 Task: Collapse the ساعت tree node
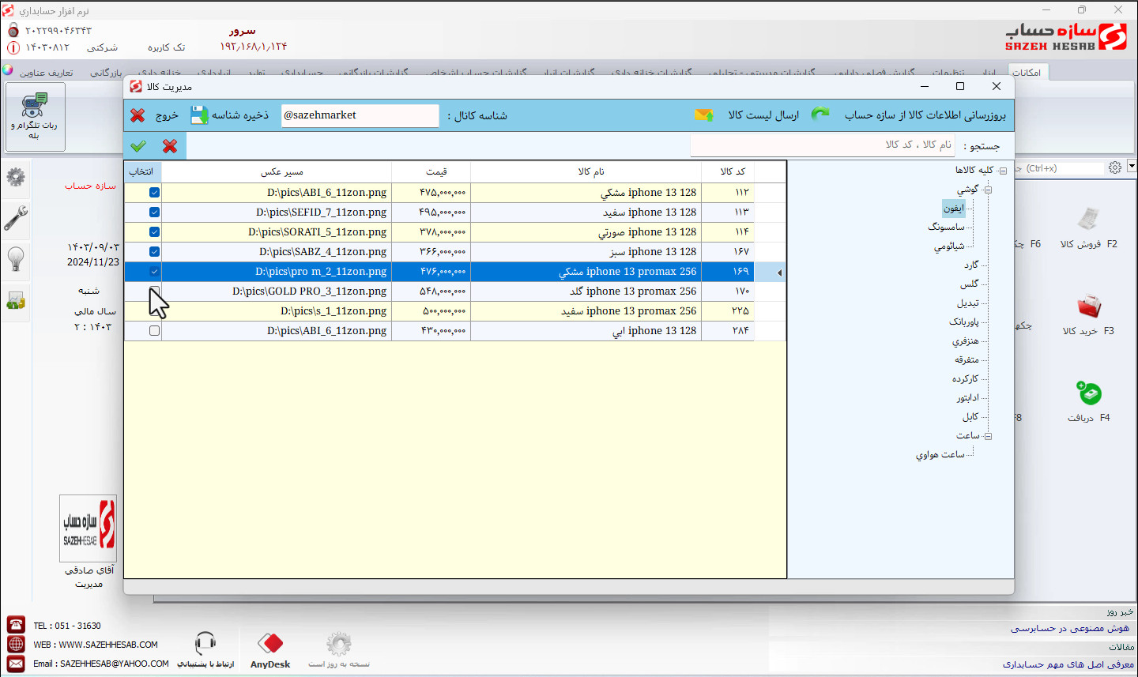click(x=988, y=436)
